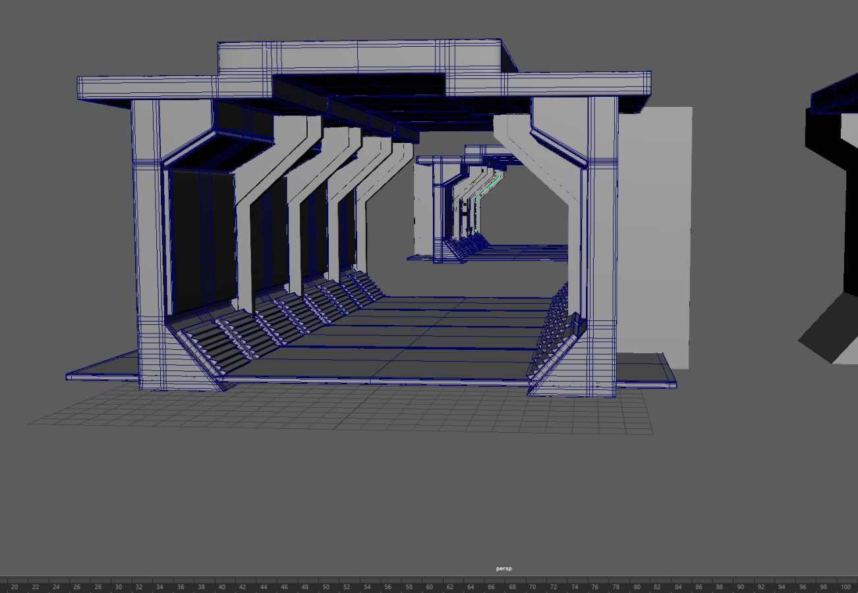
Task: Set timeline to frame 94
Action: (x=782, y=586)
